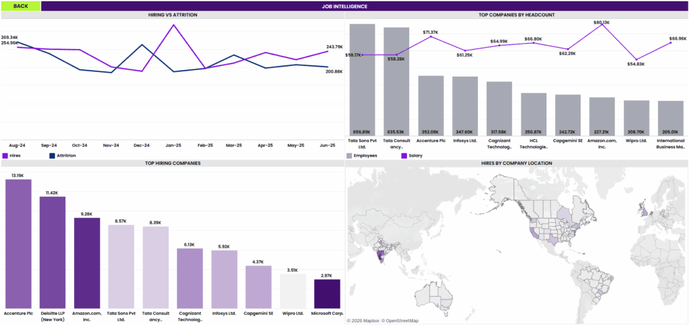Click the $66.80K salary data label
The width and height of the screenshot is (689, 325).
pyautogui.click(x=534, y=38)
